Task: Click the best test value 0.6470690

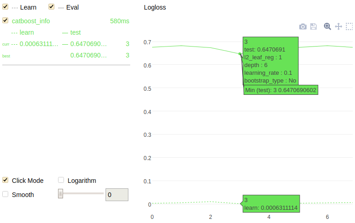Action: pyautogui.click(x=89, y=55)
